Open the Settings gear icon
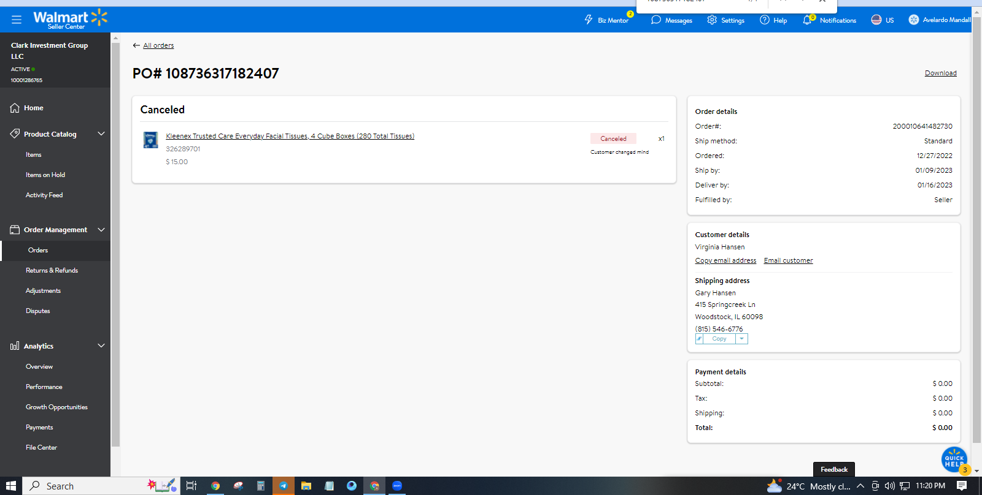Screen dimensions: 982x495 point(712,20)
